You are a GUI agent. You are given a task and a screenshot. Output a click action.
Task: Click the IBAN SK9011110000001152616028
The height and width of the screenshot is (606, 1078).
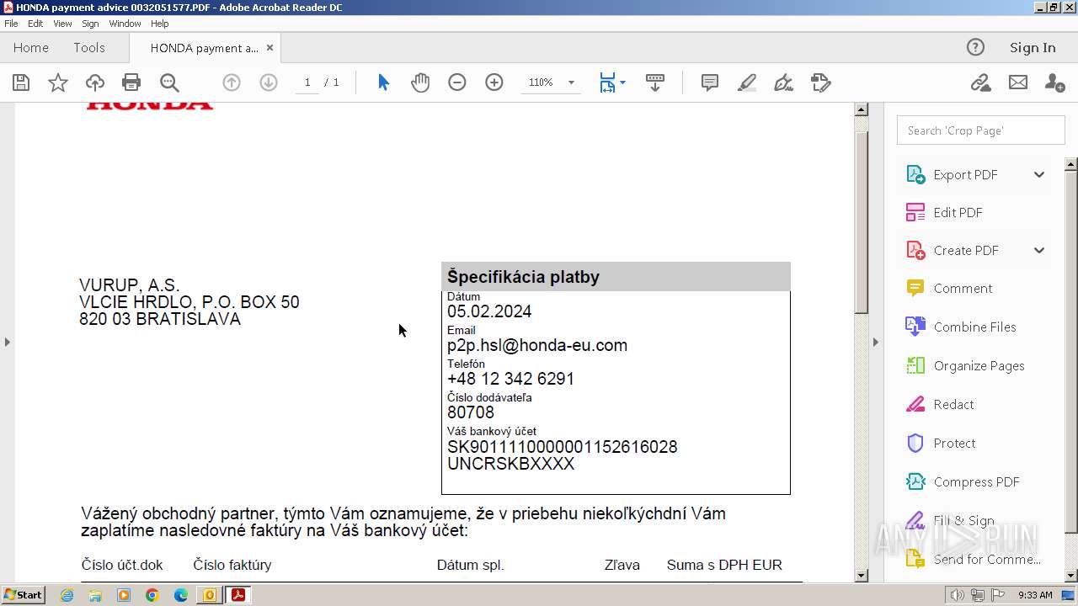tap(563, 447)
